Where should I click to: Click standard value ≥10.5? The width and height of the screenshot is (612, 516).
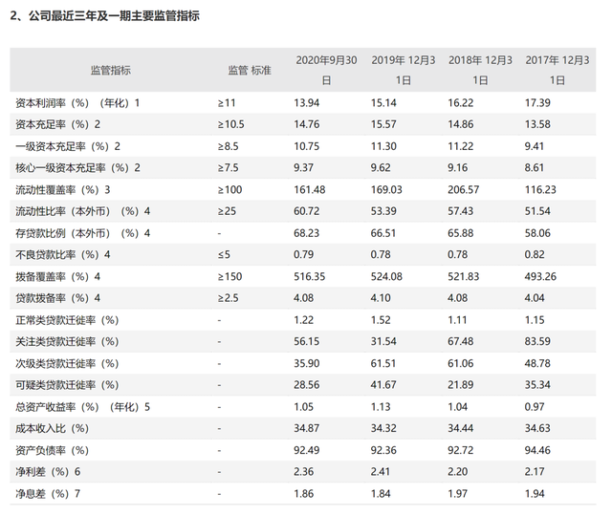coord(230,124)
